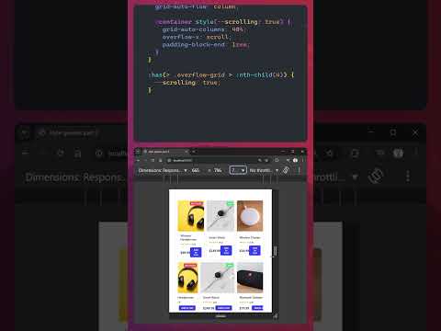The width and height of the screenshot is (441, 331).
Task: Click the localhost address bar
Action: click(211, 160)
